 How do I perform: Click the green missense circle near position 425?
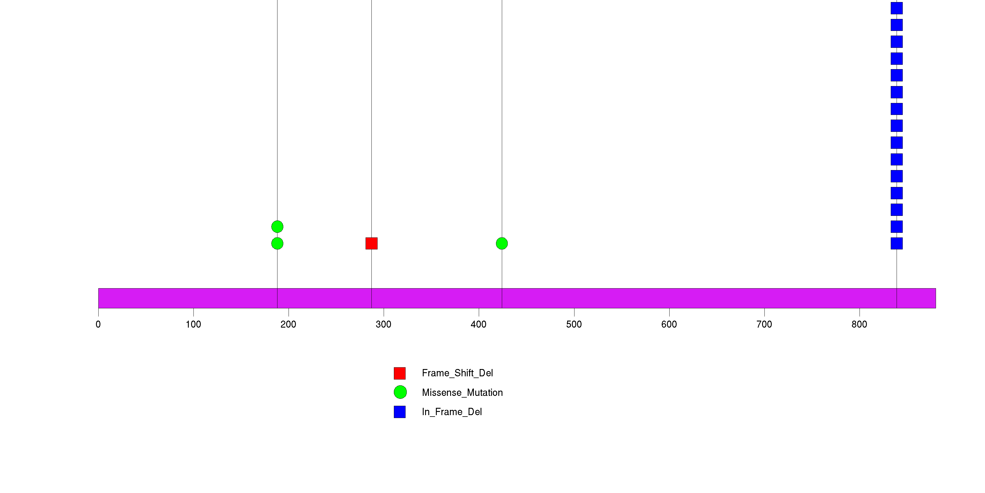pos(502,244)
